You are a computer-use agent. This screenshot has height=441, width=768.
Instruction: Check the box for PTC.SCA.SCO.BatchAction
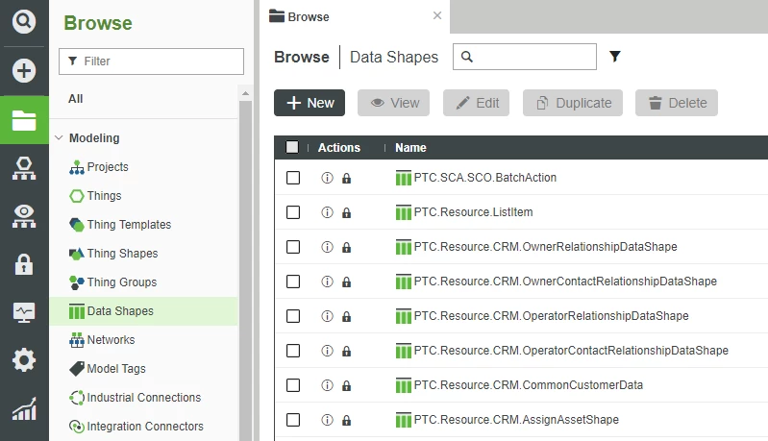coord(293,178)
